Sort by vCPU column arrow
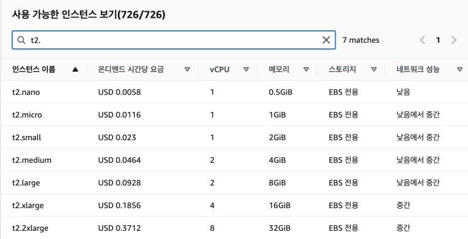This screenshot has height=239, width=468. point(246,69)
